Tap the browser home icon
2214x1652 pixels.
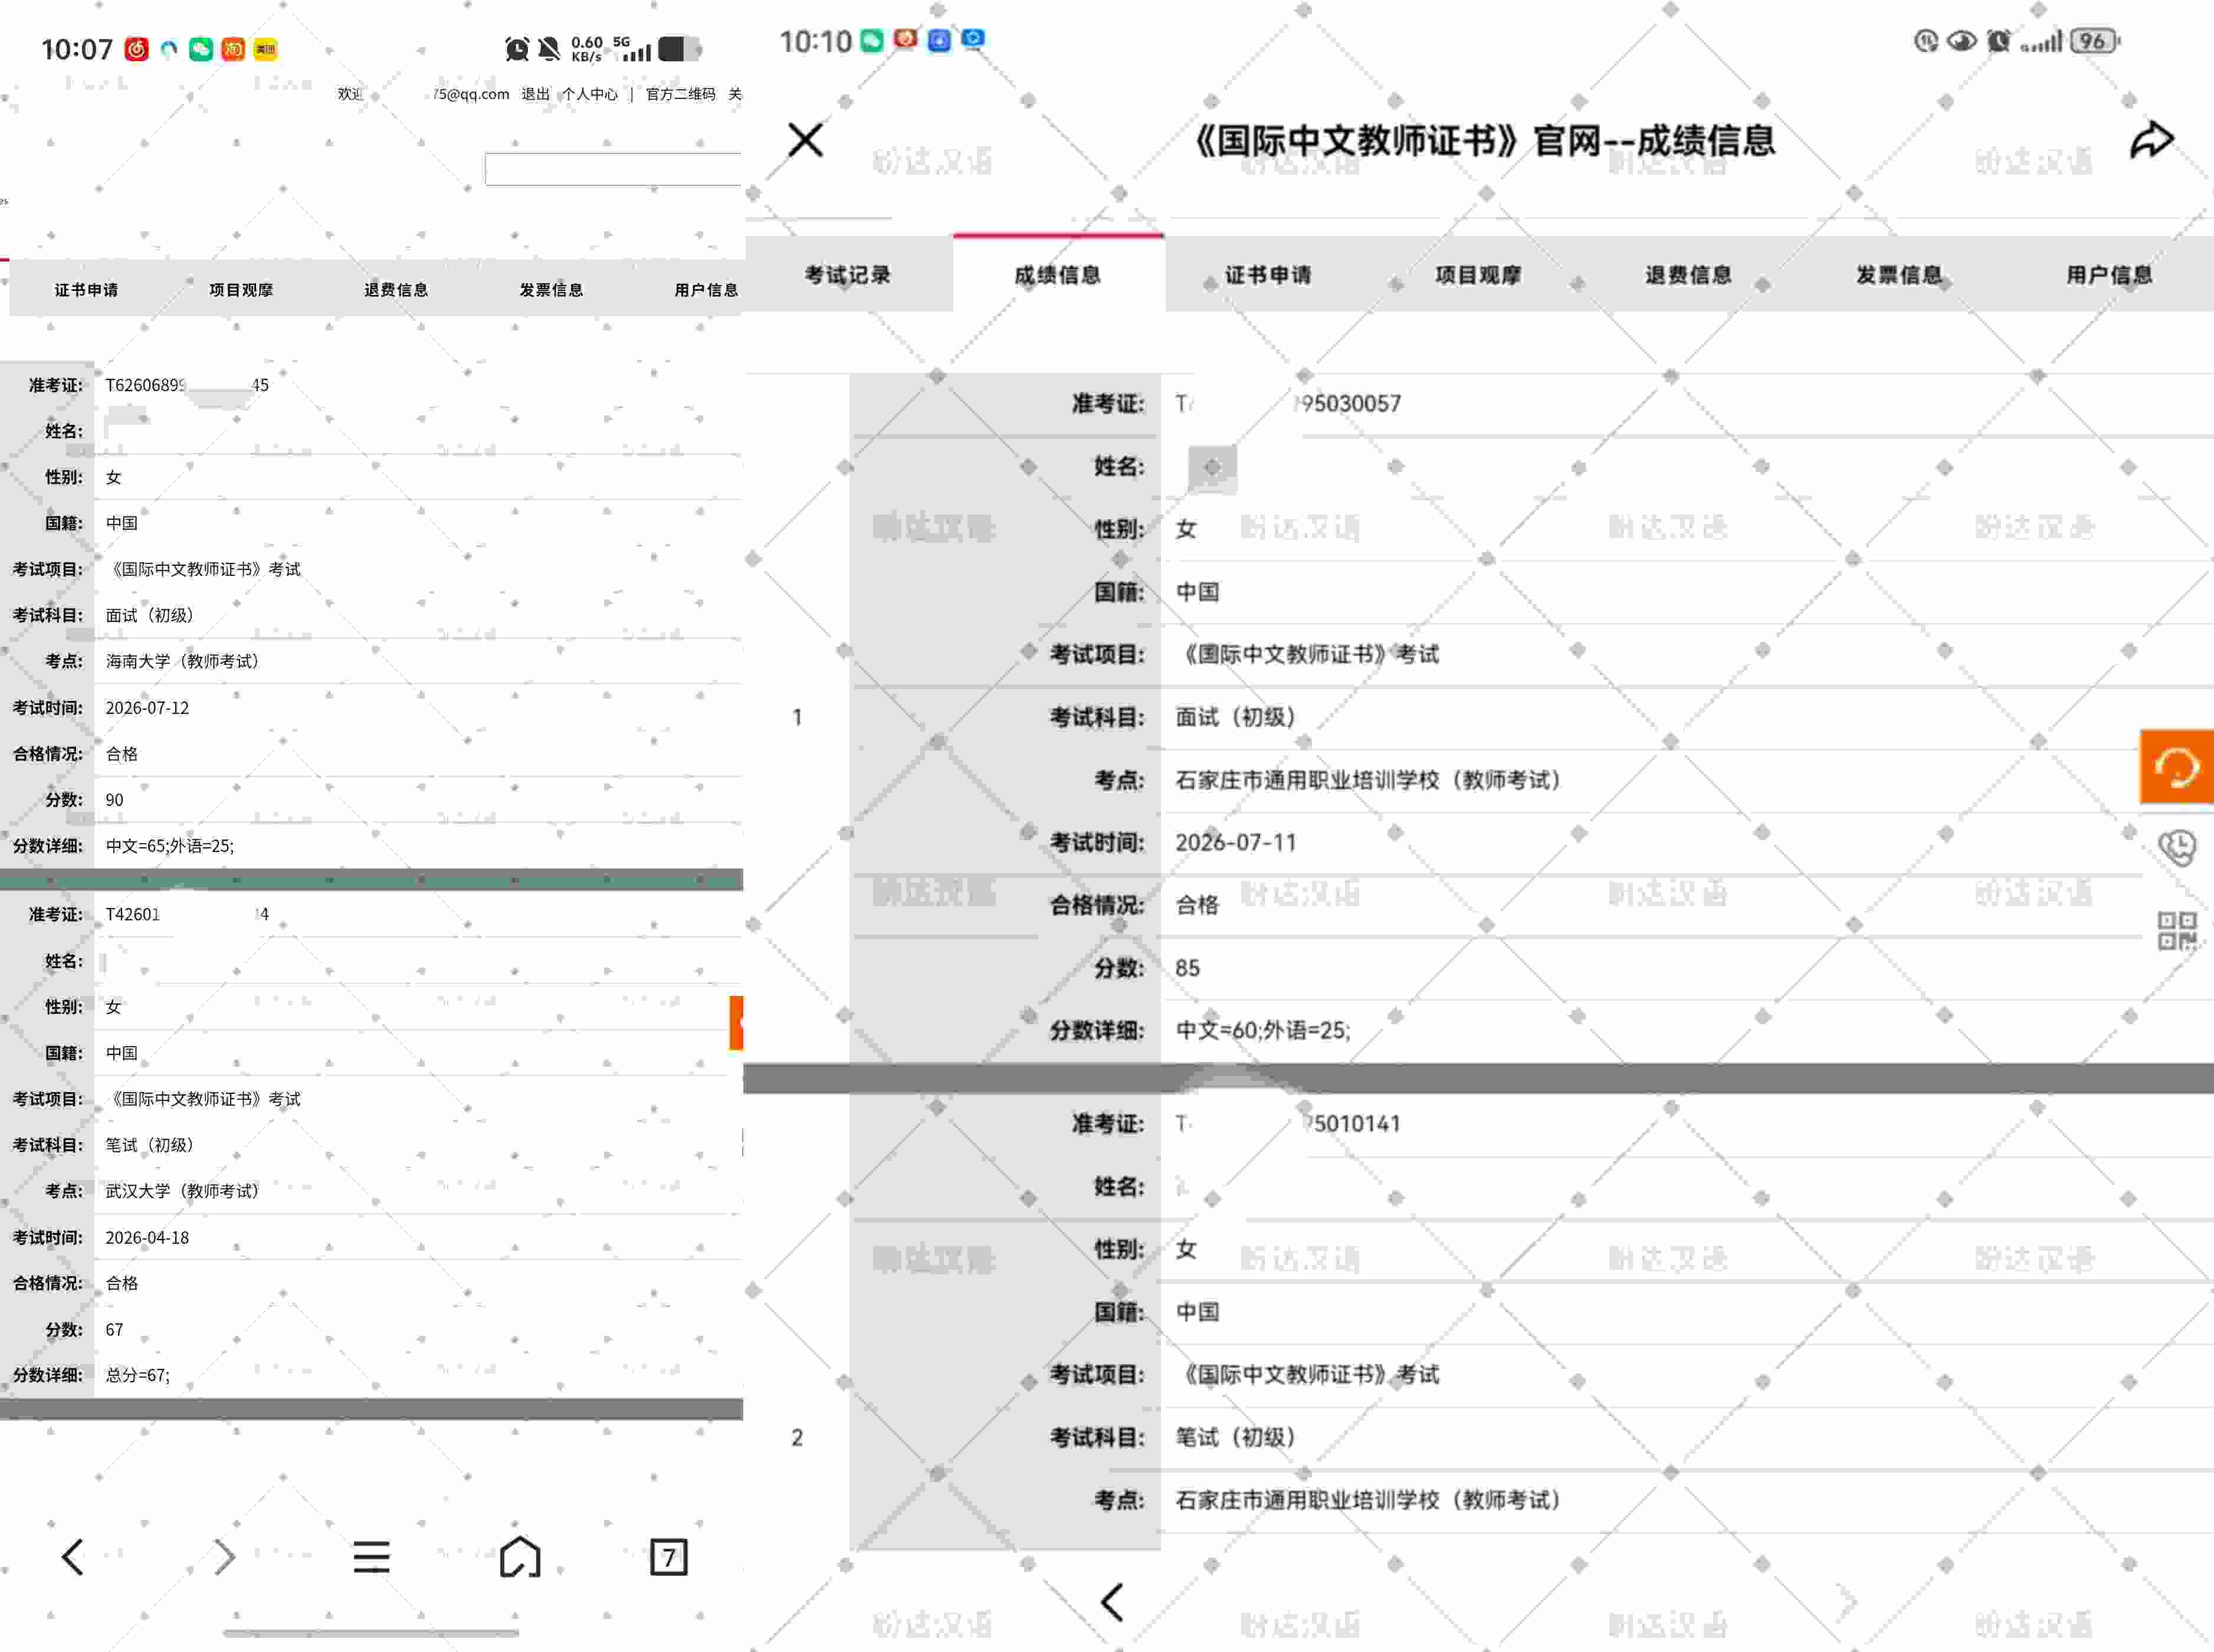click(520, 1556)
